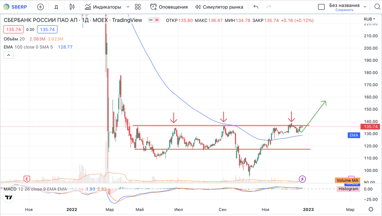Open indicator templates grid icon
The width and height of the screenshot is (382, 216).
coord(138,7)
